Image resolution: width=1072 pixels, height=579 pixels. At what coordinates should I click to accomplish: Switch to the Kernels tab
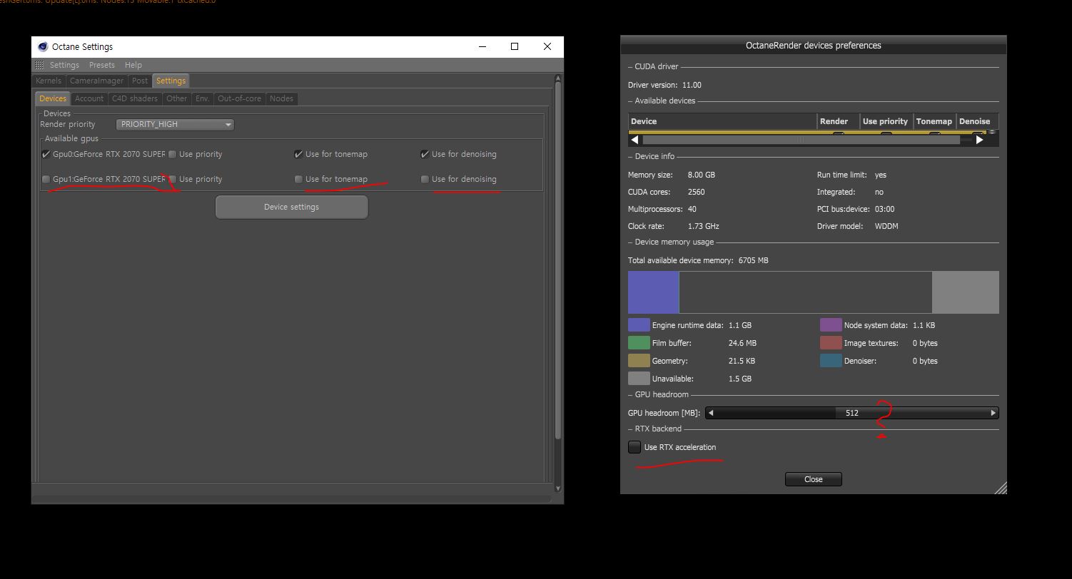pos(49,81)
